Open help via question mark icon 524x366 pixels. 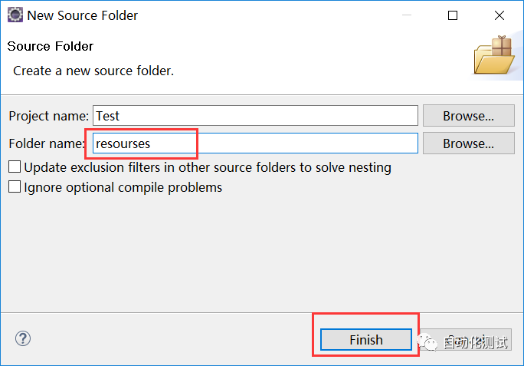[x=23, y=338]
